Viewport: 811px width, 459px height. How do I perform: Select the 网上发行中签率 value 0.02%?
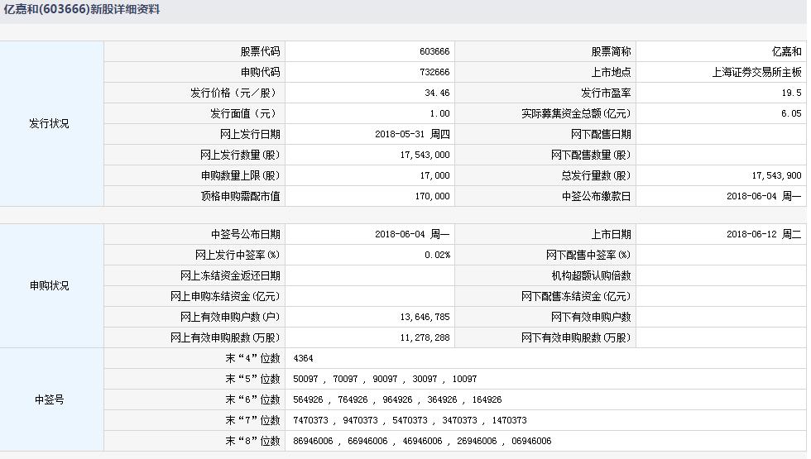[x=436, y=255]
